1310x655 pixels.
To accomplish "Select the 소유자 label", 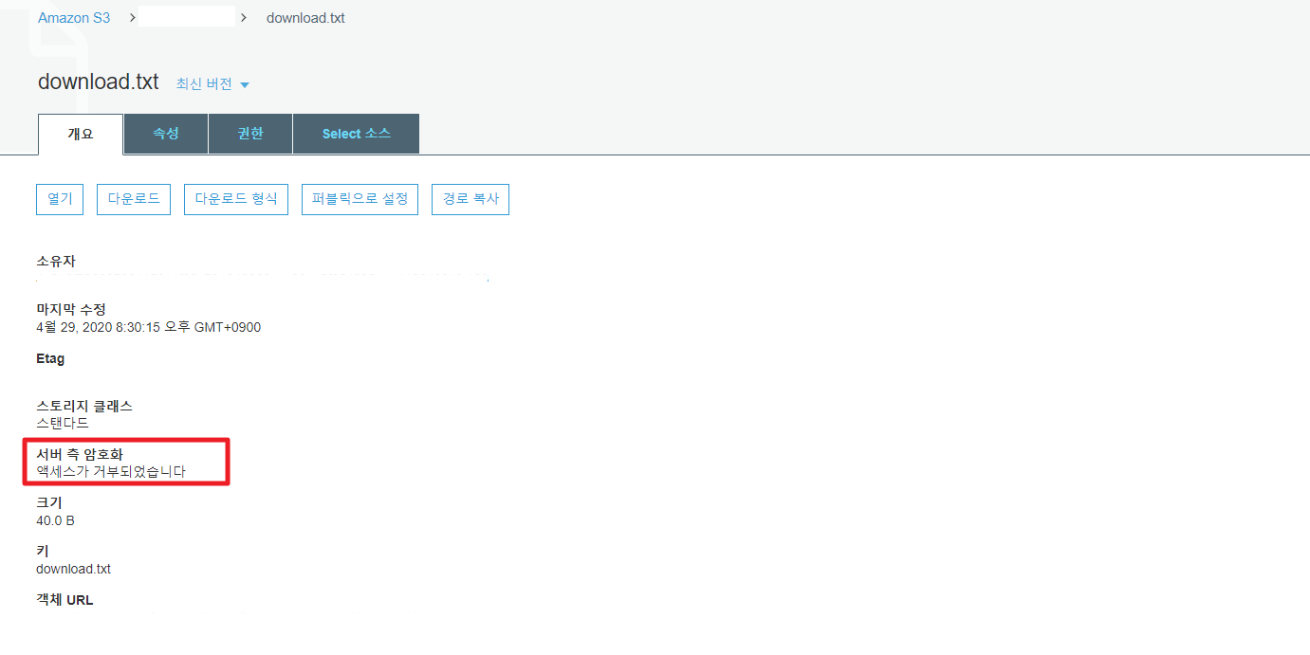I will [x=56, y=262].
